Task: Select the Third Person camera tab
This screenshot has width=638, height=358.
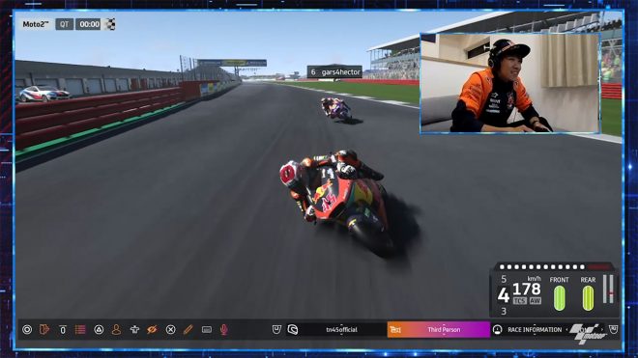Action: pyautogui.click(x=439, y=330)
